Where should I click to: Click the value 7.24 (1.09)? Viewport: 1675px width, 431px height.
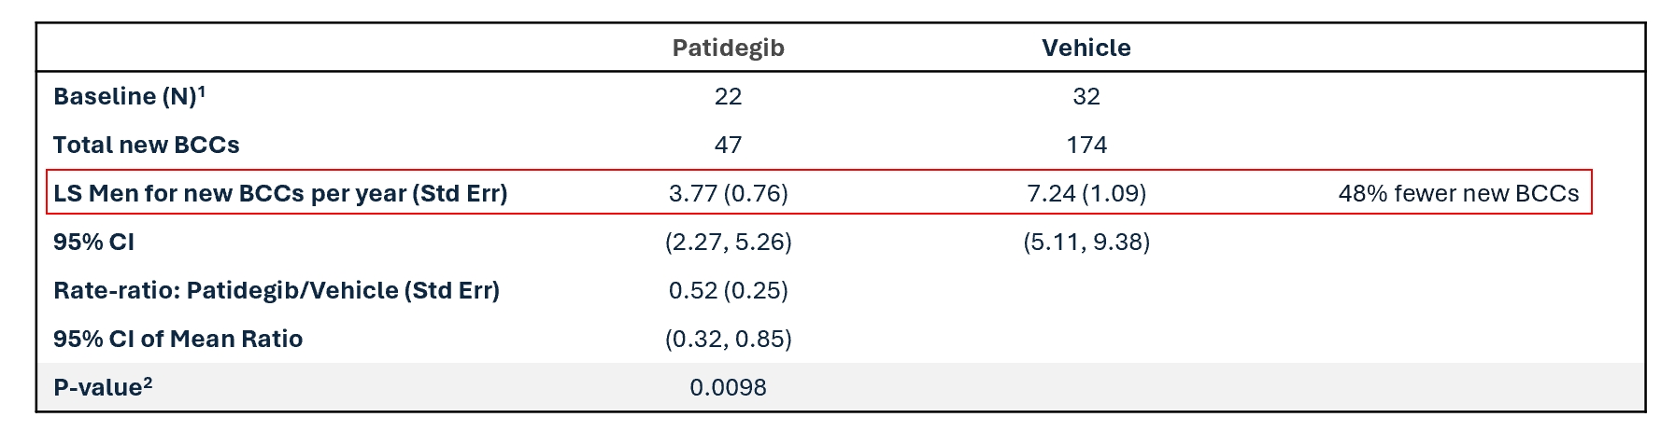coord(1086,193)
